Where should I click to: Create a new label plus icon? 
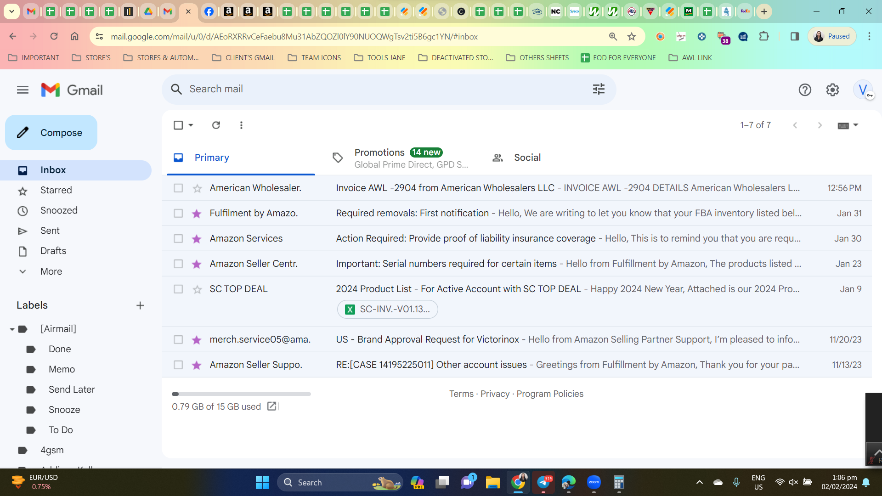point(140,305)
